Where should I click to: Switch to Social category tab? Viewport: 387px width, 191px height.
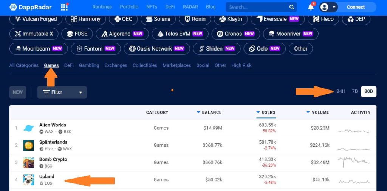(x=203, y=65)
